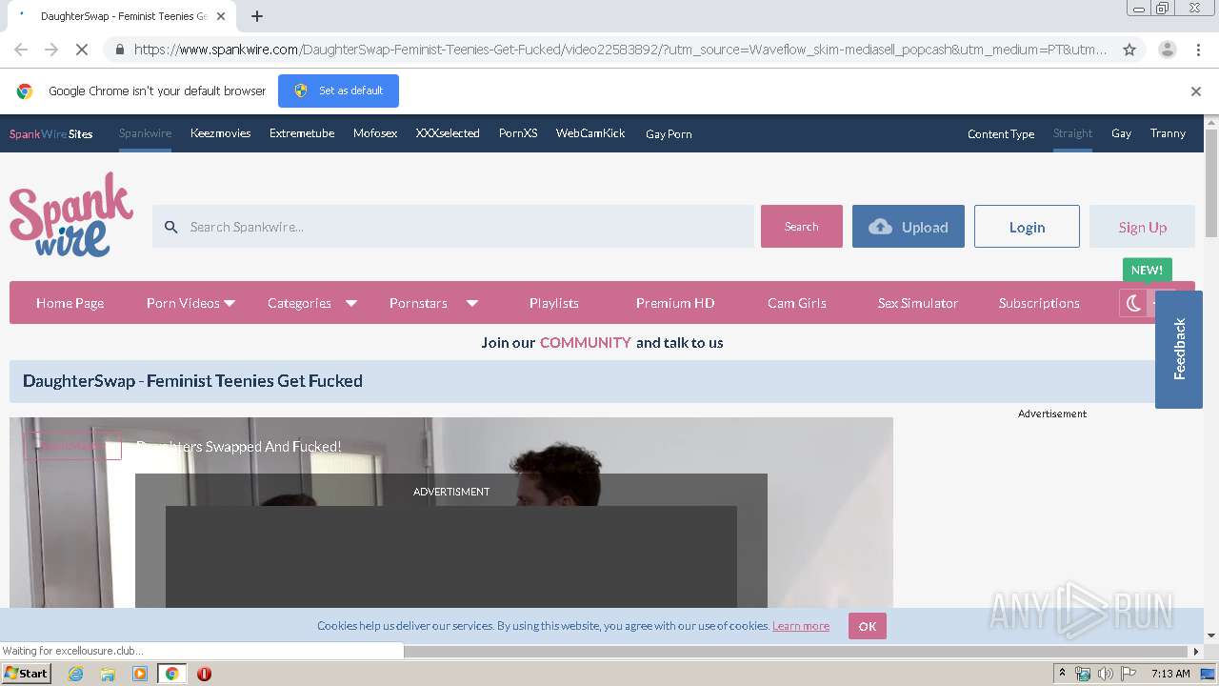The width and height of the screenshot is (1219, 686).
Task: Accept cookies with the OK button
Action: pos(868,626)
